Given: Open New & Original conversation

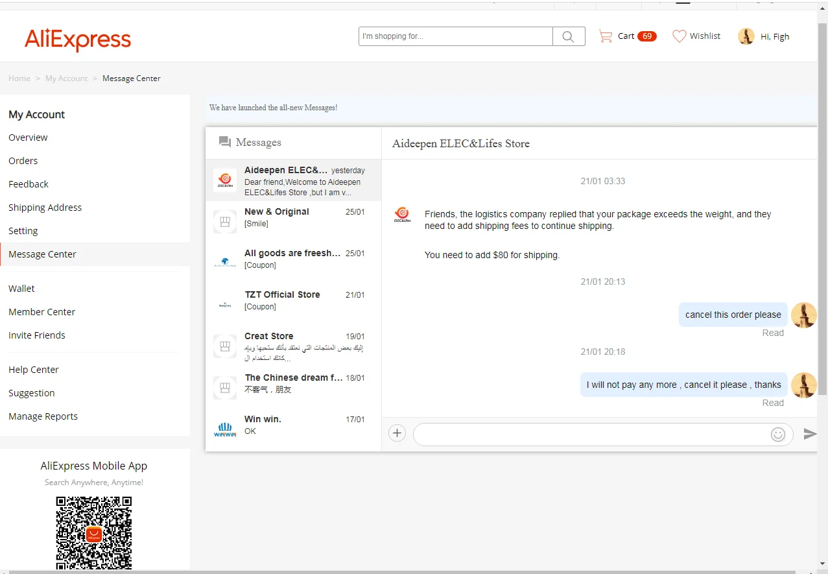Looking at the screenshot, I should tap(293, 222).
